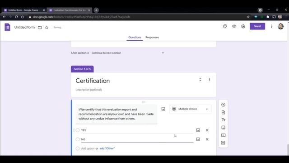Select the NO radio option

pyautogui.click(x=78, y=139)
